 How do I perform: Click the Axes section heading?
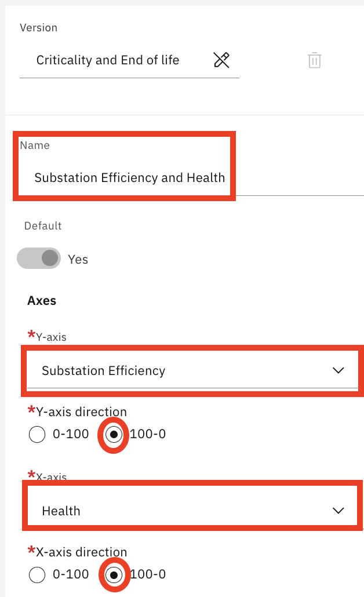click(42, 301)
